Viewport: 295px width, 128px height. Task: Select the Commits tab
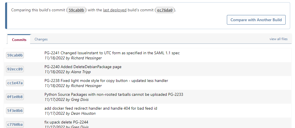[19, 40]
